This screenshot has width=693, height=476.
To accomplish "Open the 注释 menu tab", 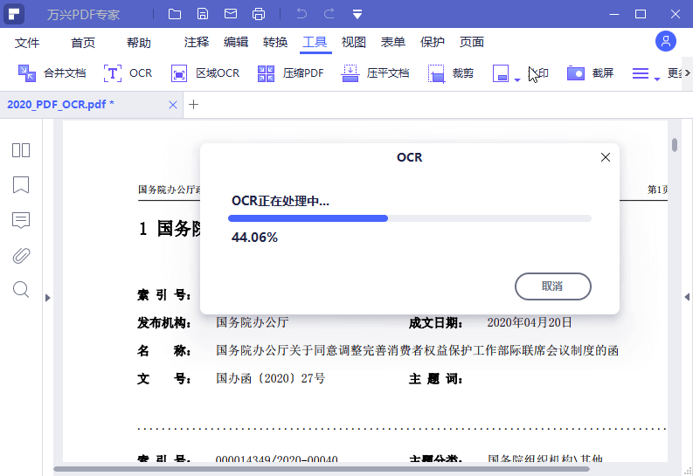I will coord(197,43).
